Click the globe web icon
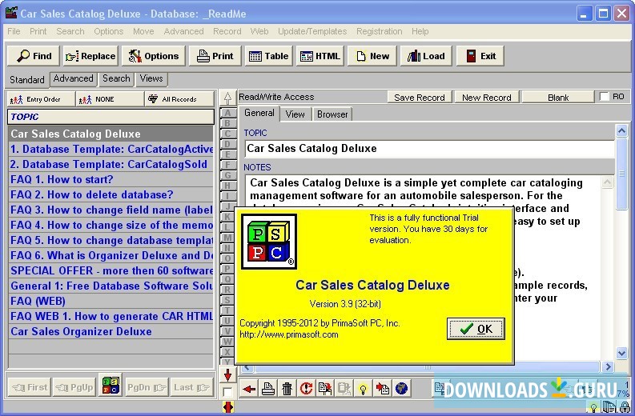 click(401, 389)
